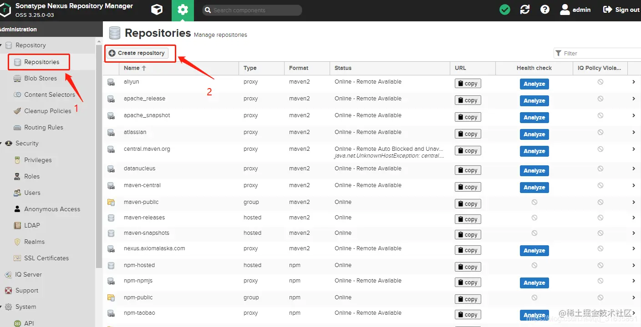
Task: Sign out of Nexus
Action: (x=621, y=10)
